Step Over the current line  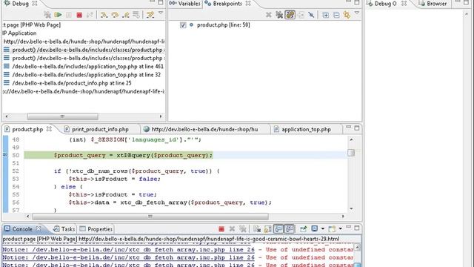115,15
